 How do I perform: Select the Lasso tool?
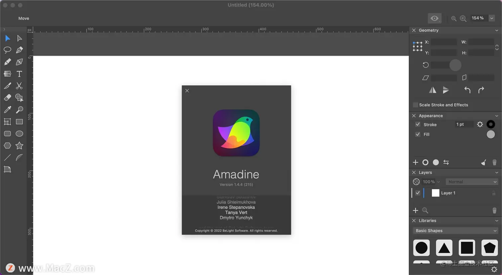pyautogui.click(x=7, y=50)
